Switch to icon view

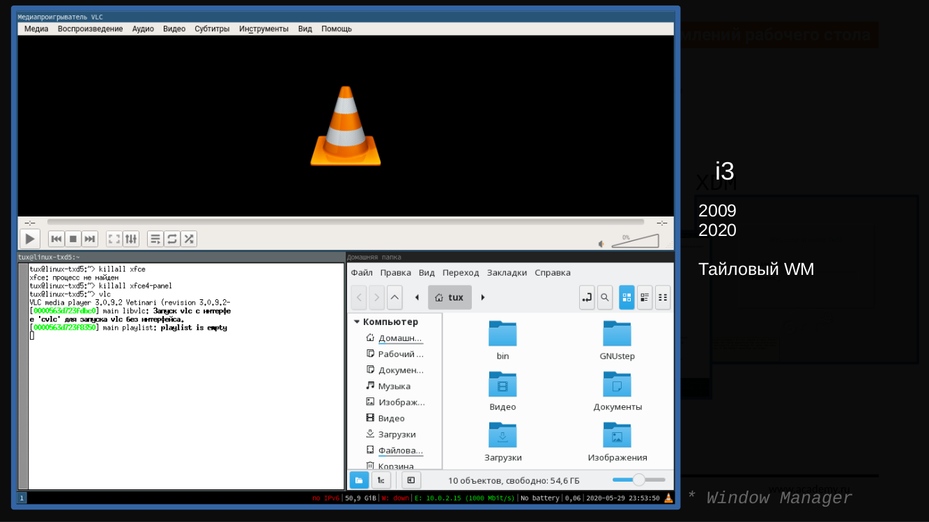(627, 297)
